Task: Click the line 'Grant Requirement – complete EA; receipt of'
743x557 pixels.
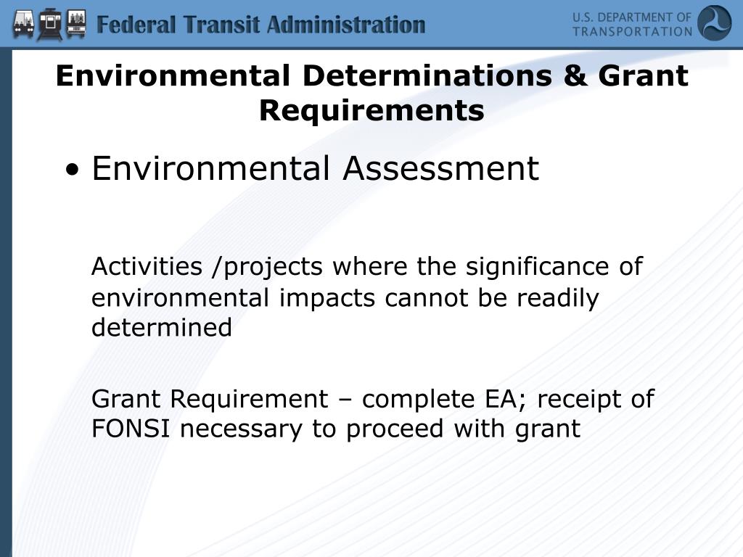Action: point(373,400)
